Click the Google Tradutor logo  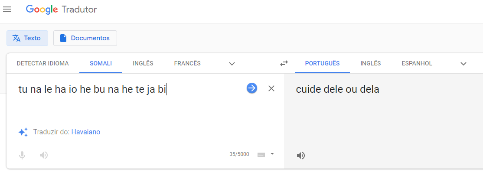61,9
